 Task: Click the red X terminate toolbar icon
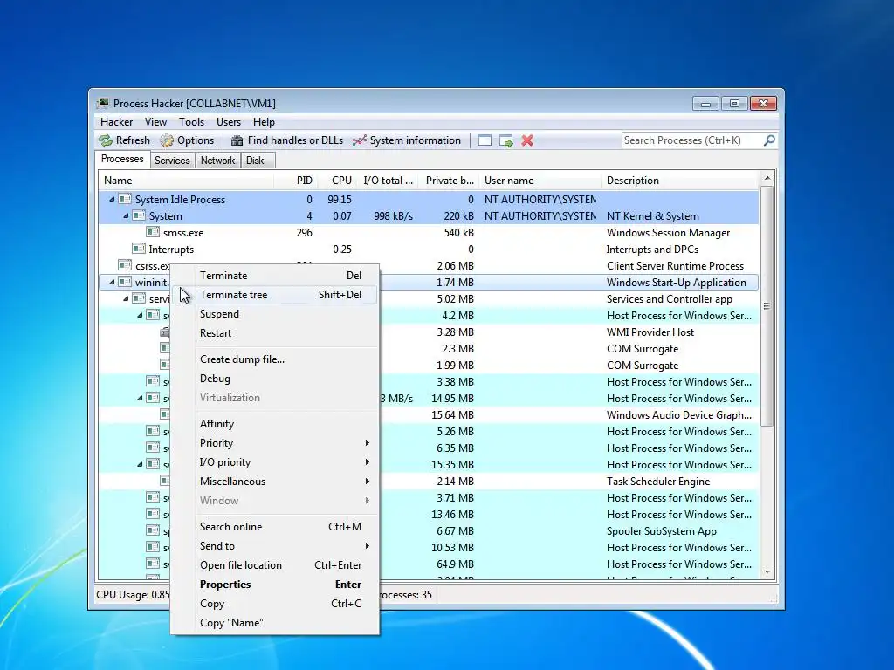[527, 140]
